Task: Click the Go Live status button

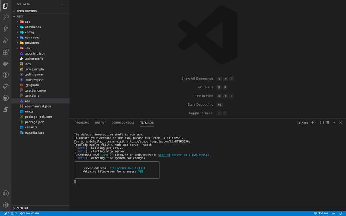Action: point(321,213)
